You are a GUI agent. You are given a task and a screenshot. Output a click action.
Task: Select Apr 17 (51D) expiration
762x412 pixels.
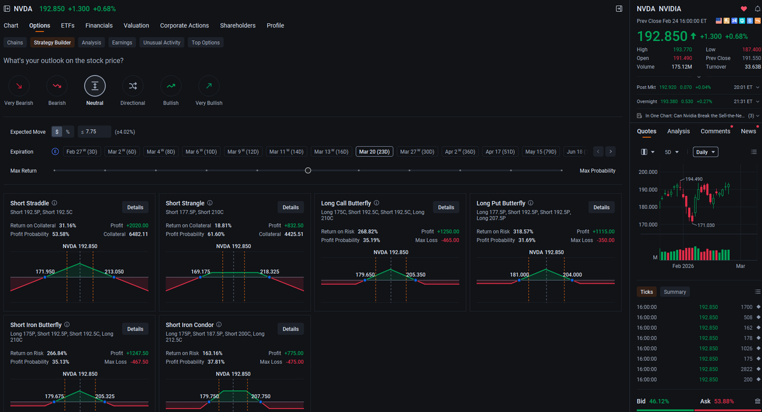[500, 152]
